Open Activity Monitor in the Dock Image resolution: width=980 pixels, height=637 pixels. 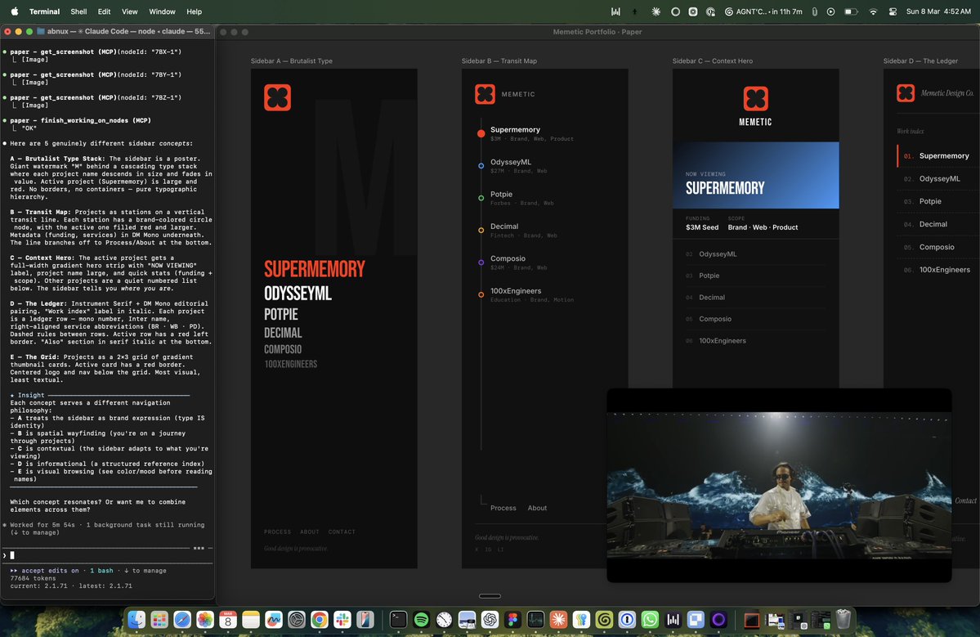[x=535, y=620]
